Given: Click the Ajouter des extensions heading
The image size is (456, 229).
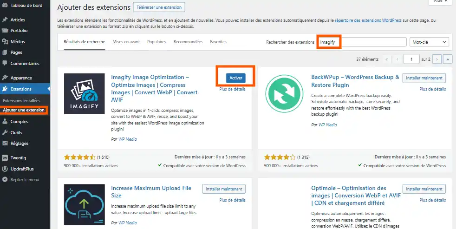Looking at the screenshot, I should (94, 7).
